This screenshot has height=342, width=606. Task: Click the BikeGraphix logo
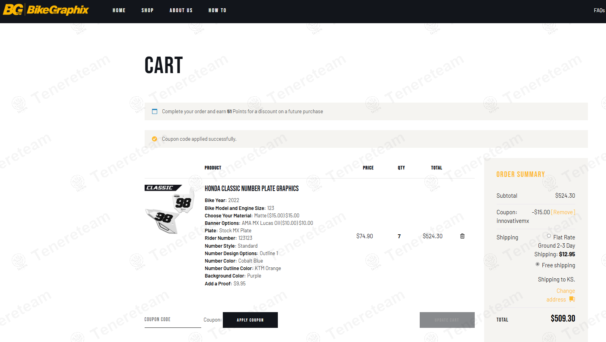46,10
